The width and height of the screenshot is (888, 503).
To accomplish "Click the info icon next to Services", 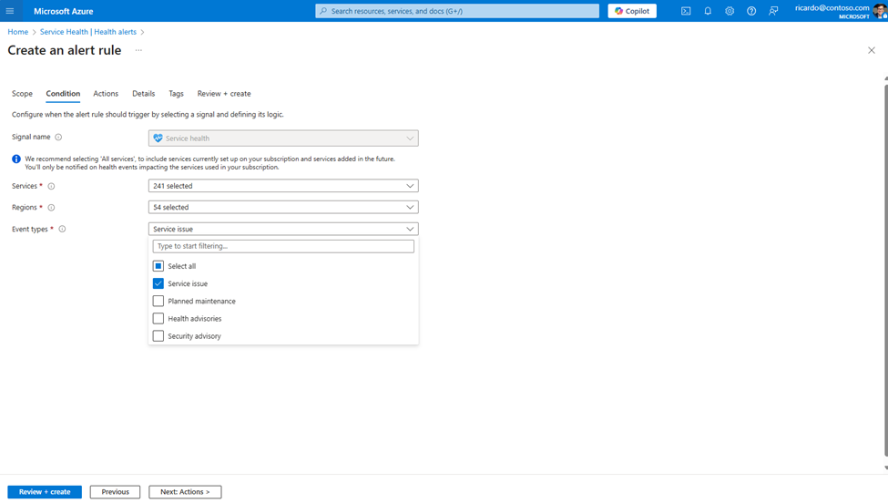I will click(51, 187).
